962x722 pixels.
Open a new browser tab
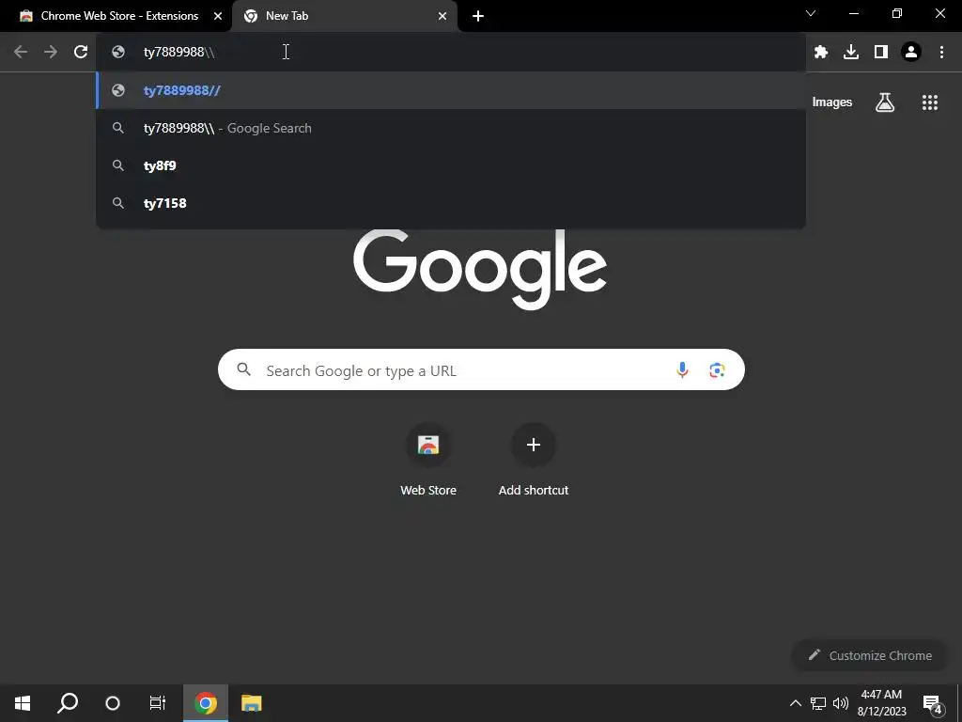478,16
